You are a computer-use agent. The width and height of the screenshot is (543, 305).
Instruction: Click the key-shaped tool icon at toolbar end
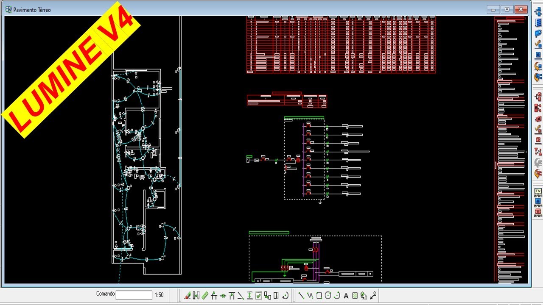coord(373,295)
